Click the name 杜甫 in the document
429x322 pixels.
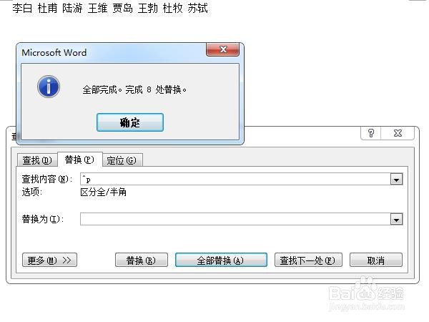tap(47, 8)
